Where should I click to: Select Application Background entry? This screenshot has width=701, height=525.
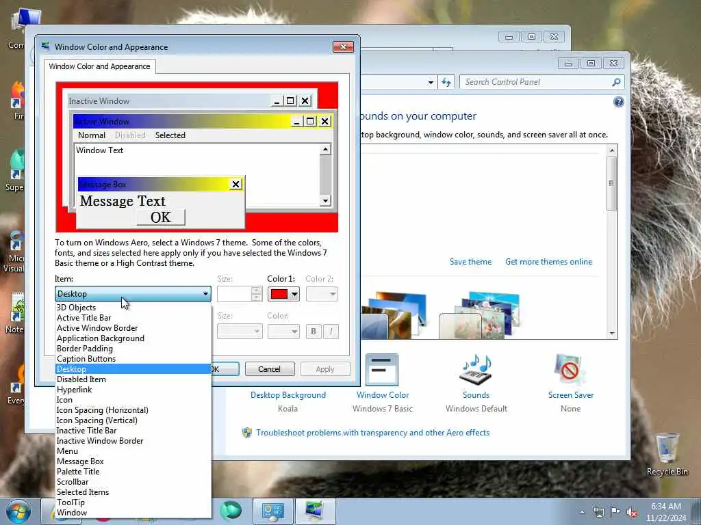click(x=133, y=338)
